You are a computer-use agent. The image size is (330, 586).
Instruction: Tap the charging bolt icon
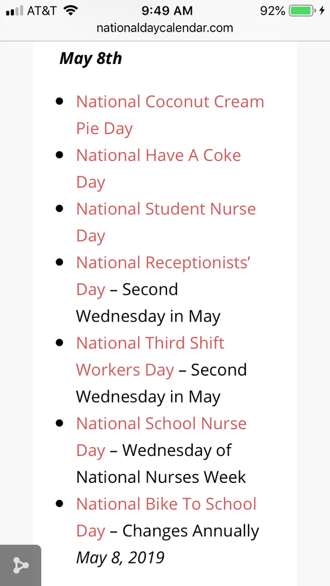point(322,11)
